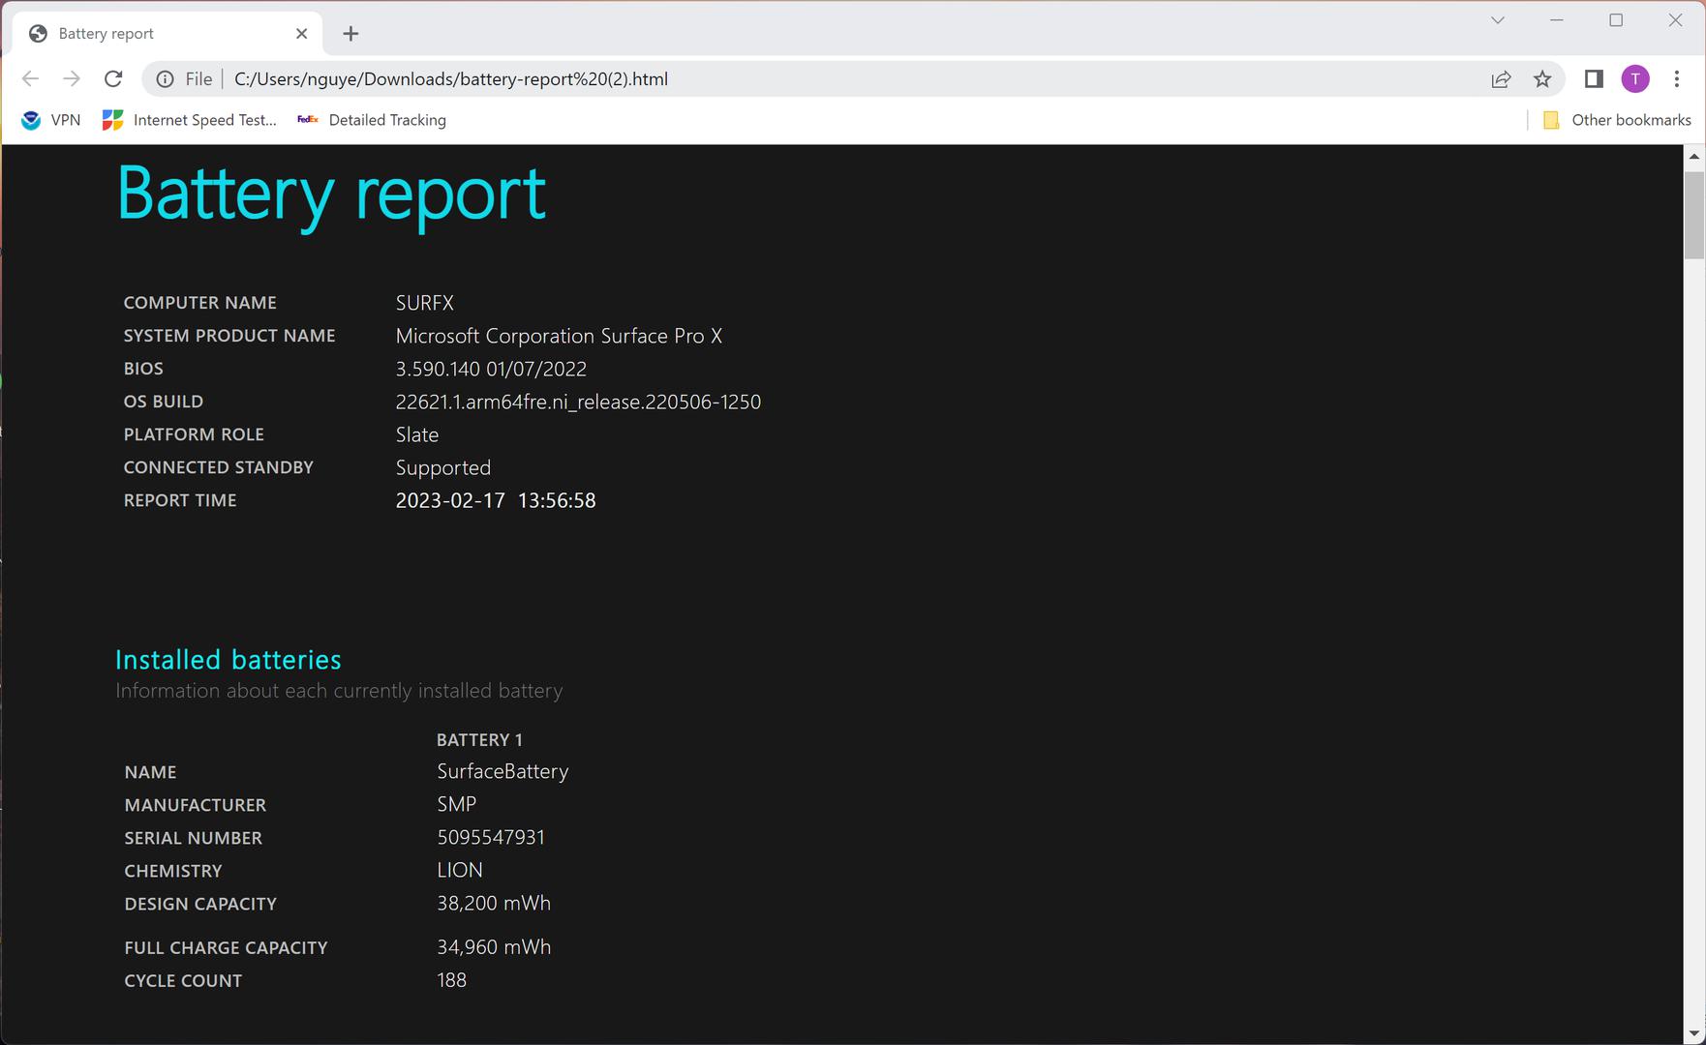Open Chrome three-dot menu
Viewport: 1706px width, 1045px height.
[x=1677, y=79]
